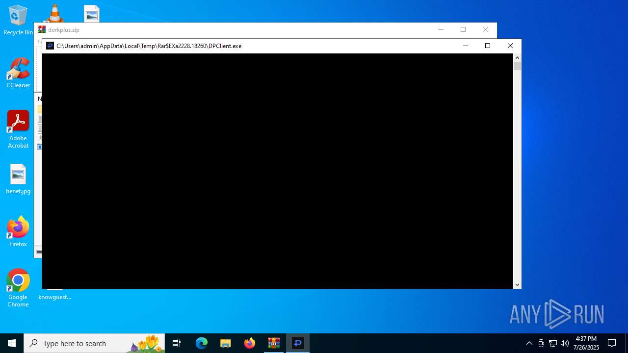Open Firefox from the taskbar
This screenshot has width=628, height=353.
pos(249,343)
